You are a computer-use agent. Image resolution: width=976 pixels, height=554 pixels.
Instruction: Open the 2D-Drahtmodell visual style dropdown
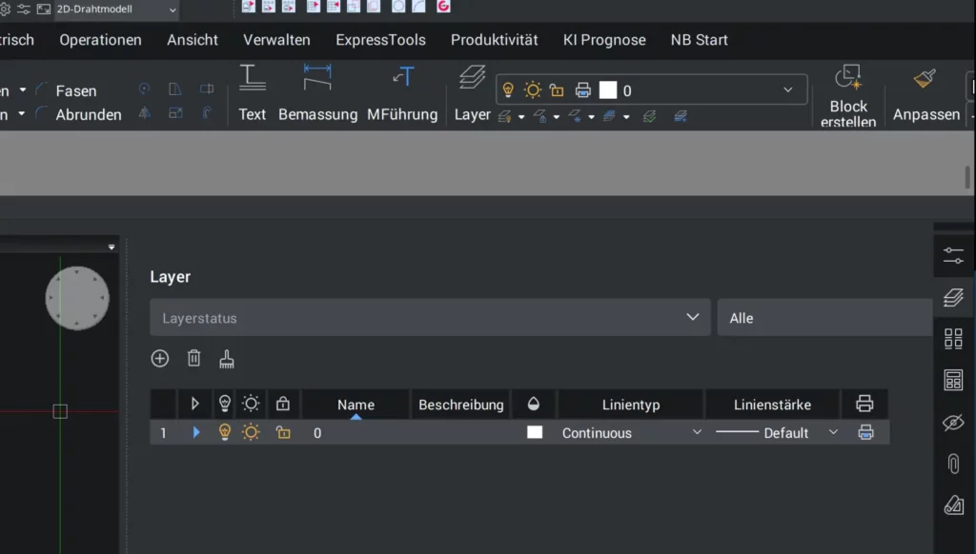click(x=116, y=10)
